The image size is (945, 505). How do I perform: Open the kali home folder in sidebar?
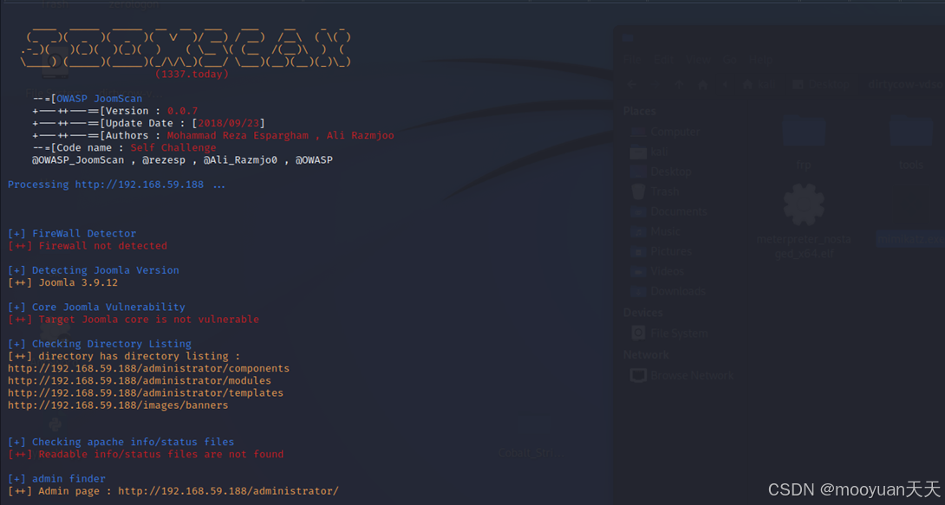tap(649, 152)
